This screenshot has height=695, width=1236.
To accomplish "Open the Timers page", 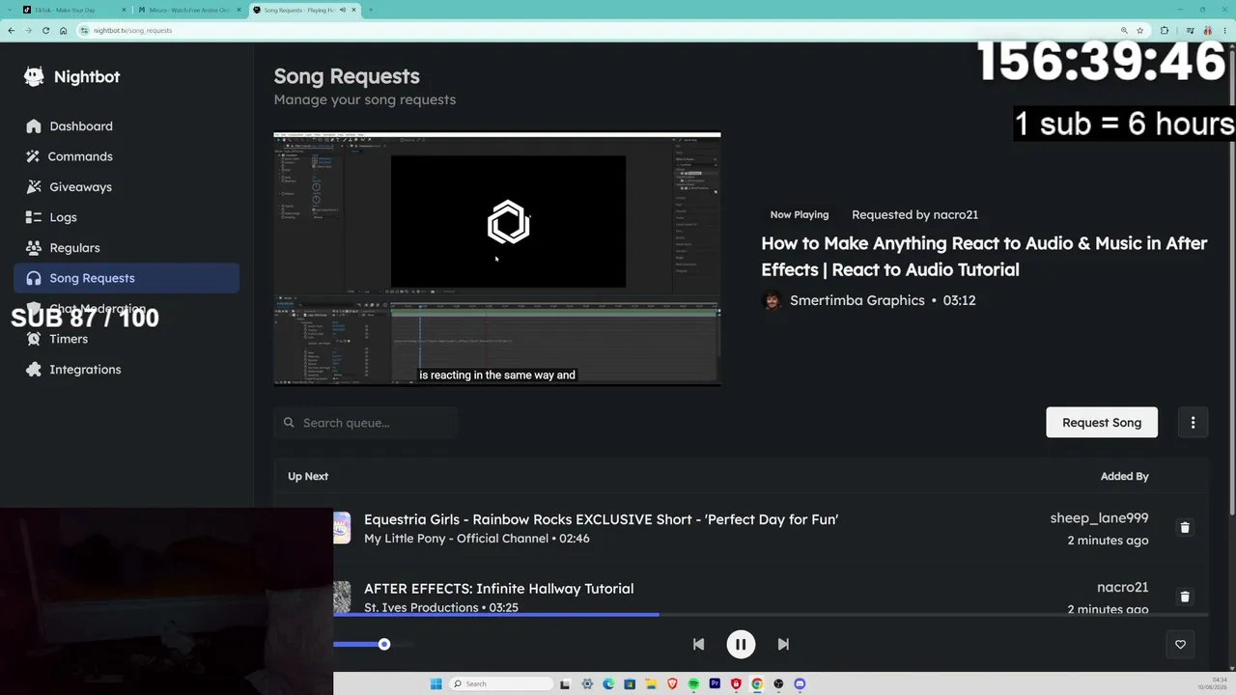I will click(x=126, y=339).
